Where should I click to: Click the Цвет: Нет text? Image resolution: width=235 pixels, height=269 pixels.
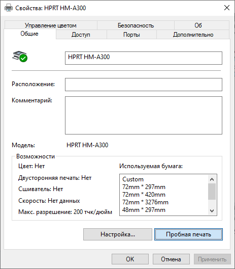31,166
